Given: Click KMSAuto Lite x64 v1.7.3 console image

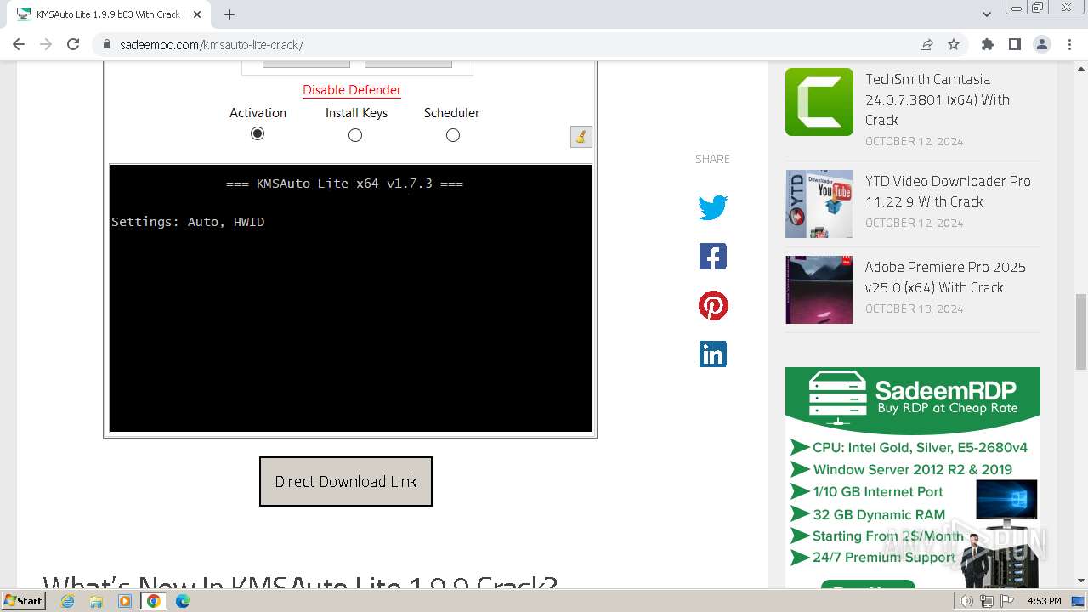Looking at the screenshot, I should tap(350, 298).
